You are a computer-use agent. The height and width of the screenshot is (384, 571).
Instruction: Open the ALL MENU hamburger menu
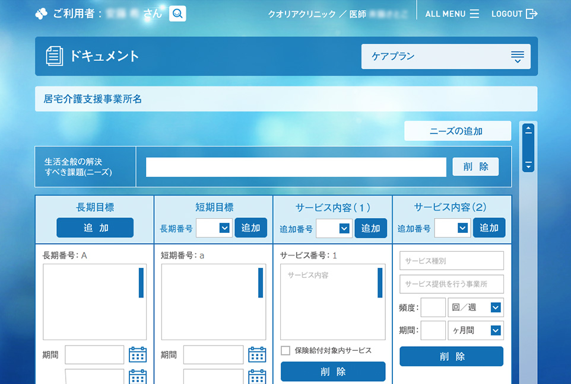click(474, 14)
